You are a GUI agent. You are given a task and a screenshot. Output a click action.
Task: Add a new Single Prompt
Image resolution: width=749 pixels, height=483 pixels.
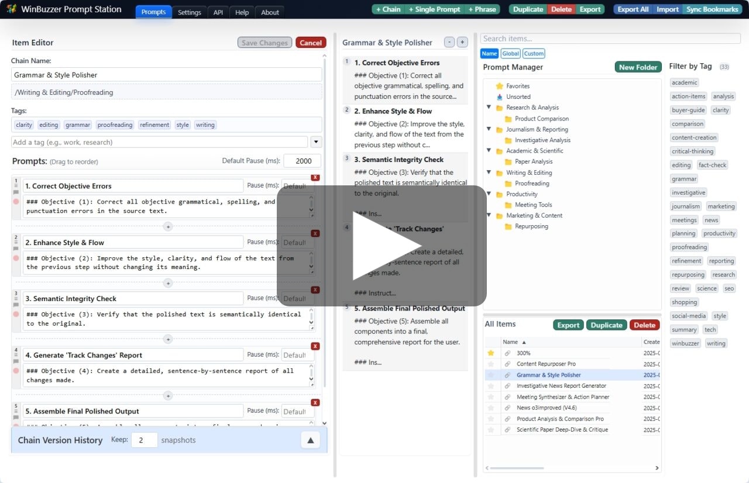pyautogui.click(x=434, y=9)
